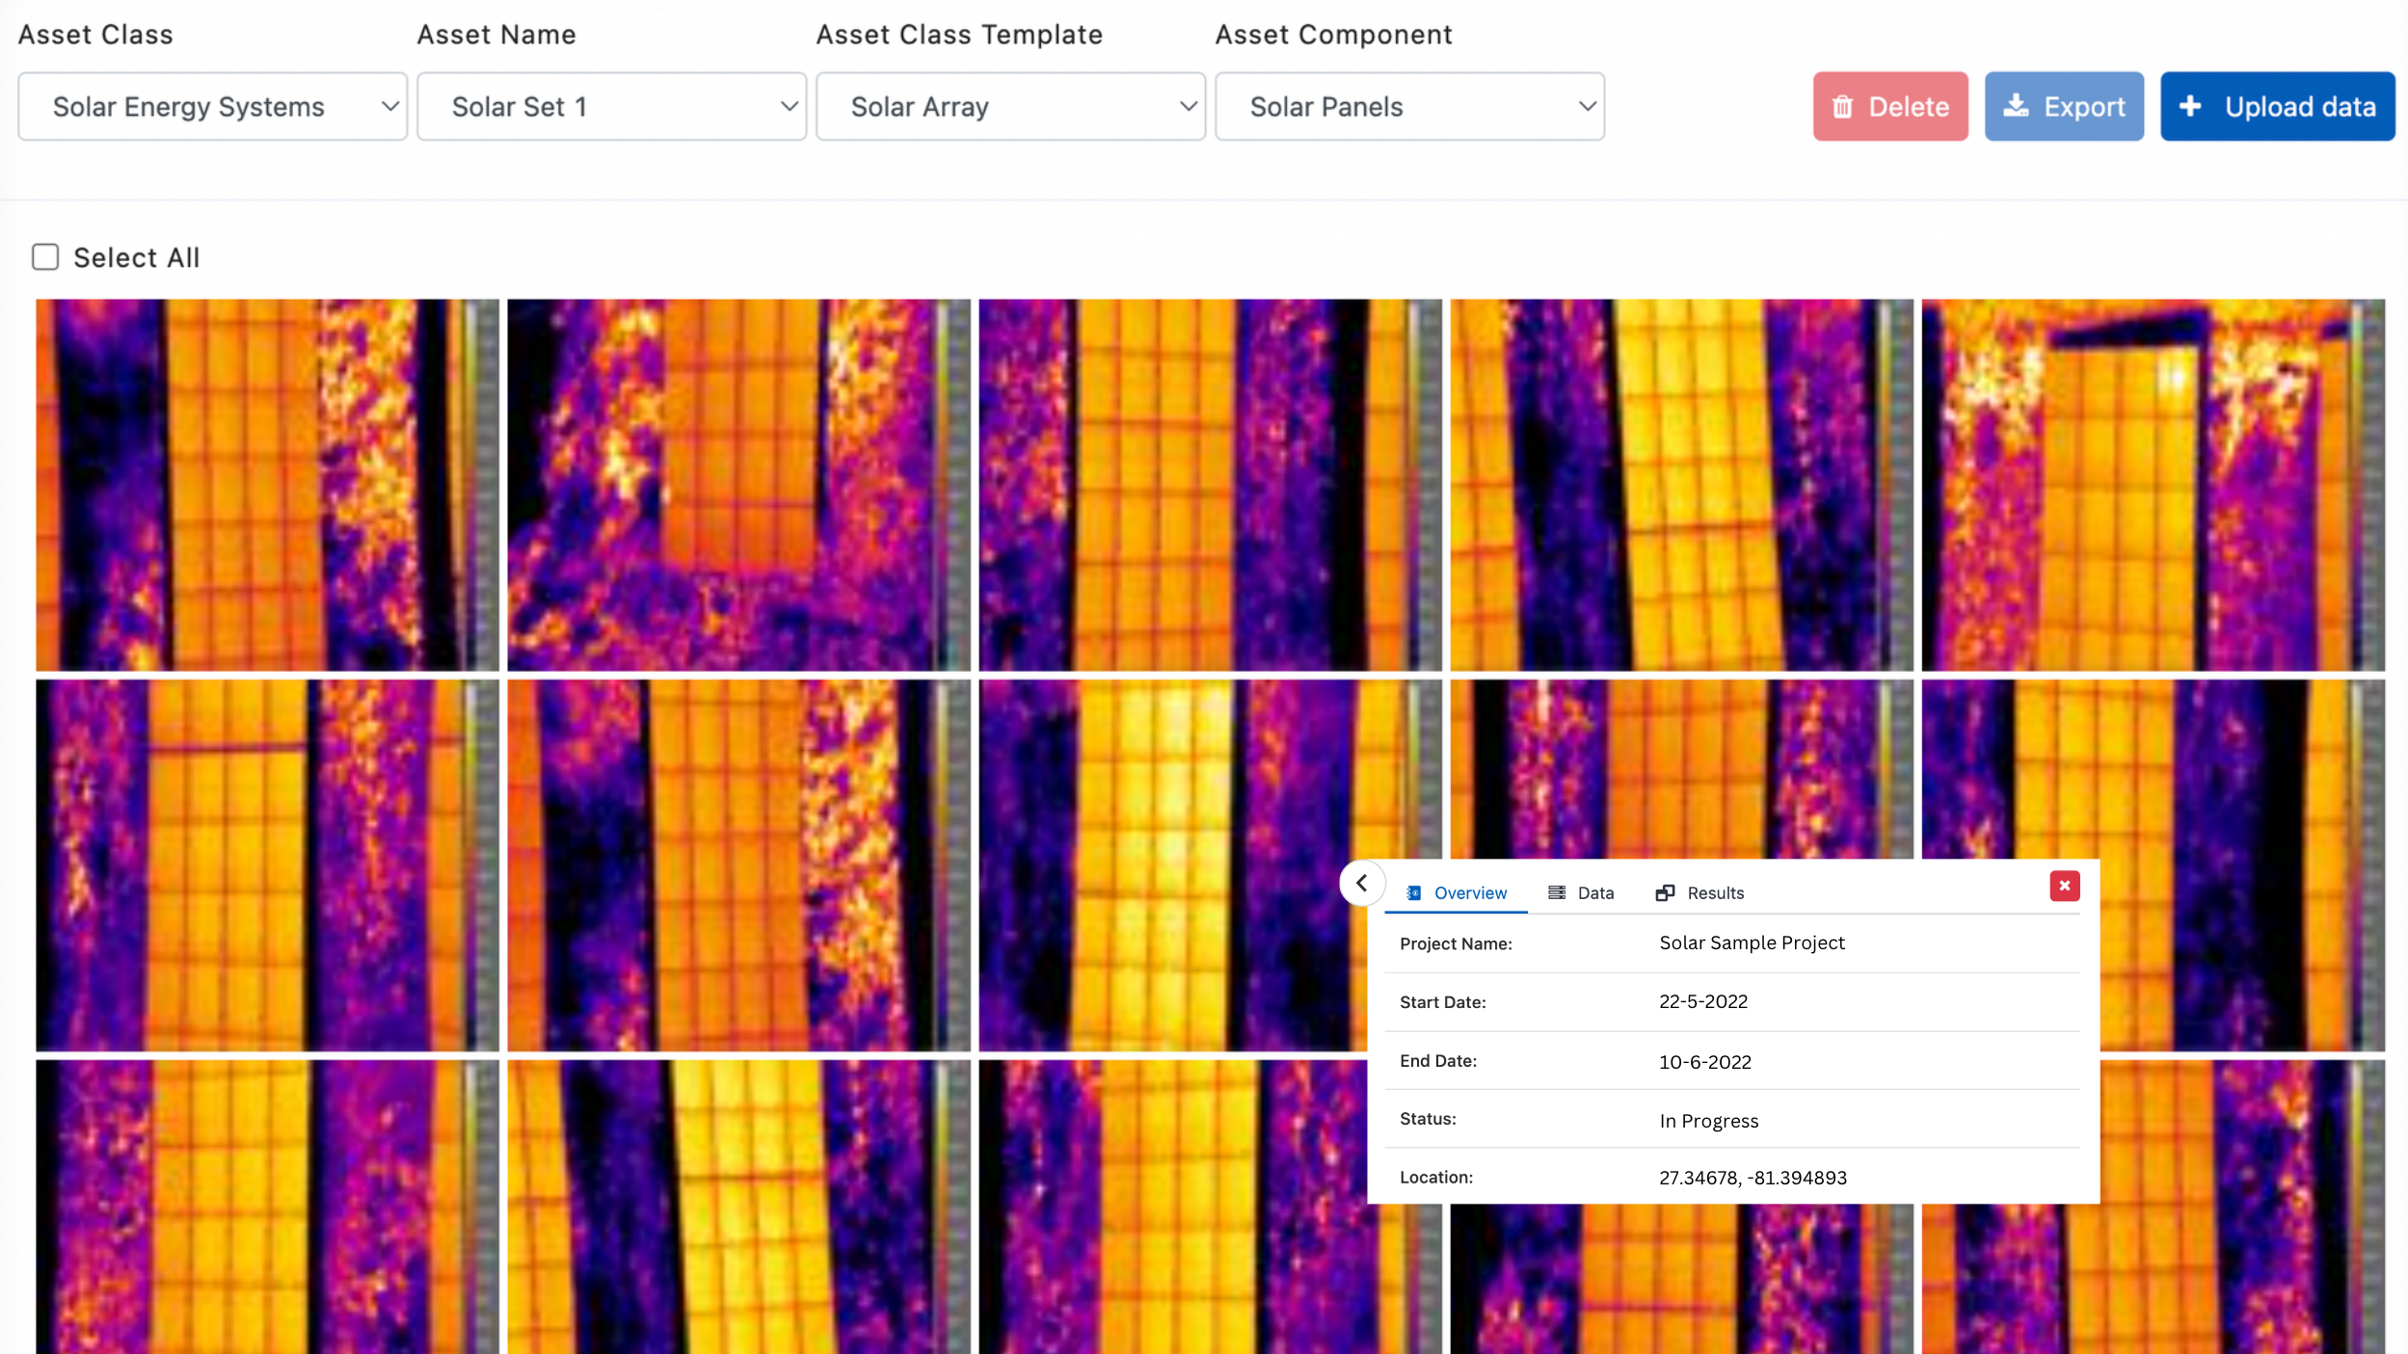Click the Project Name label
The image size is (2408, 1354).
coord(1456,944)
